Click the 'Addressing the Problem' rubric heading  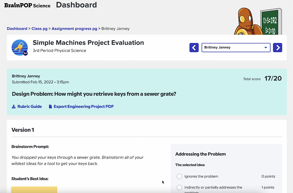pos(201,154)
